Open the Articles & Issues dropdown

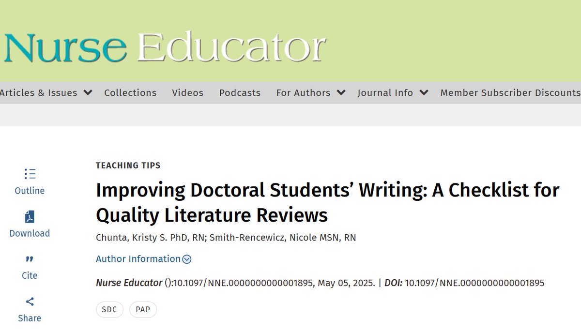pos(46,92)
